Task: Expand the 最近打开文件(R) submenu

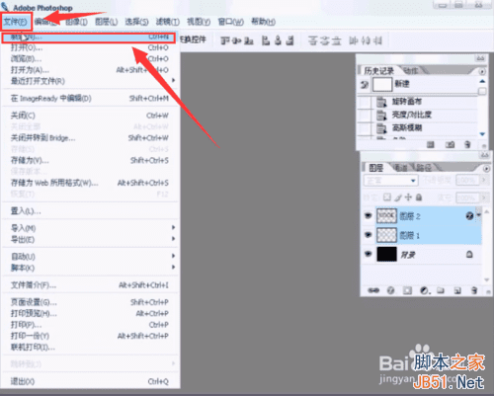Action: [x=90, y=81]
